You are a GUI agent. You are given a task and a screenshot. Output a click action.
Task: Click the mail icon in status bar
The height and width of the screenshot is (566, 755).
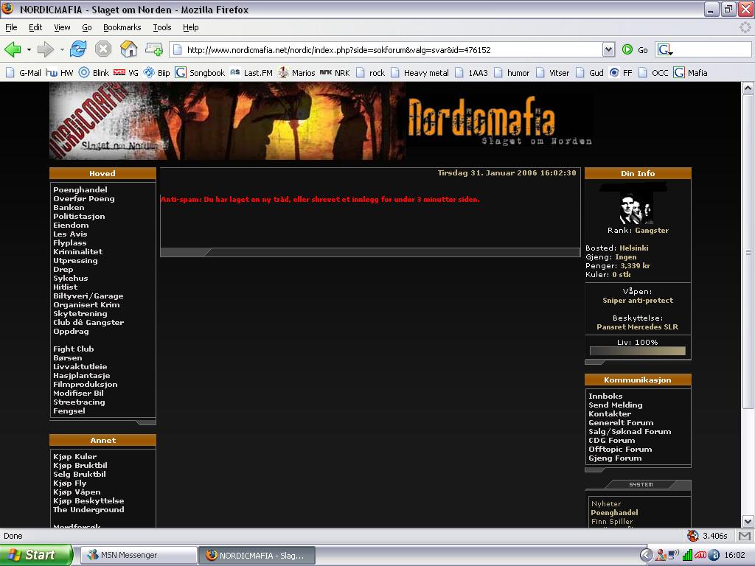(745, 536)
